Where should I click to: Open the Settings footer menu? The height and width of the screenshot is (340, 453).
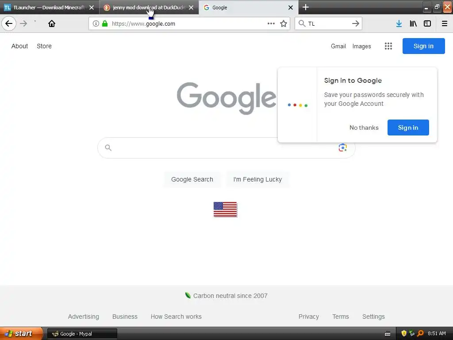tap(373, 317)
